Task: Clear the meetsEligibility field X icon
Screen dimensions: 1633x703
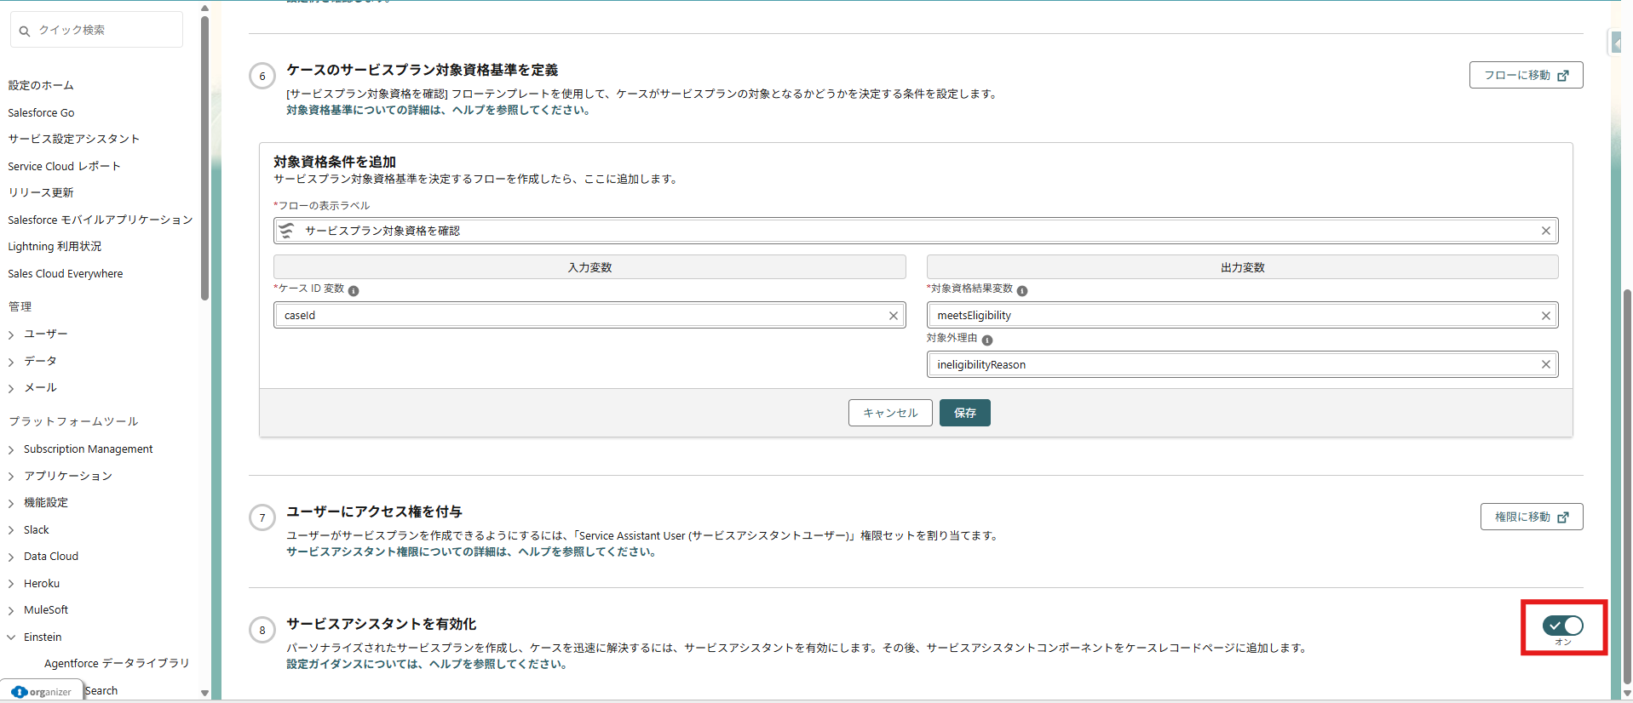Action: click(x=1545, y=316)
